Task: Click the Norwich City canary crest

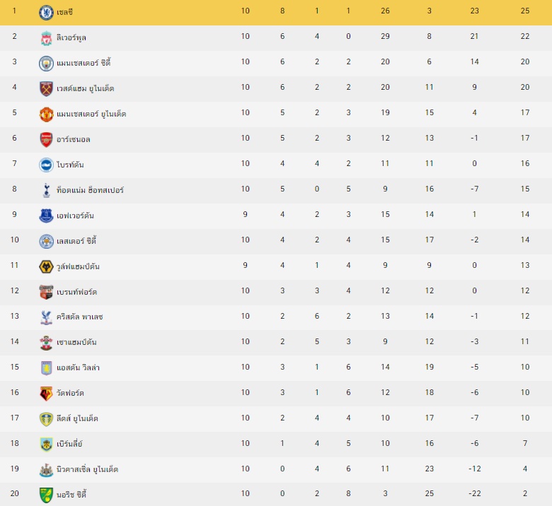Action: pyautogui.click(x=46, y=494)
